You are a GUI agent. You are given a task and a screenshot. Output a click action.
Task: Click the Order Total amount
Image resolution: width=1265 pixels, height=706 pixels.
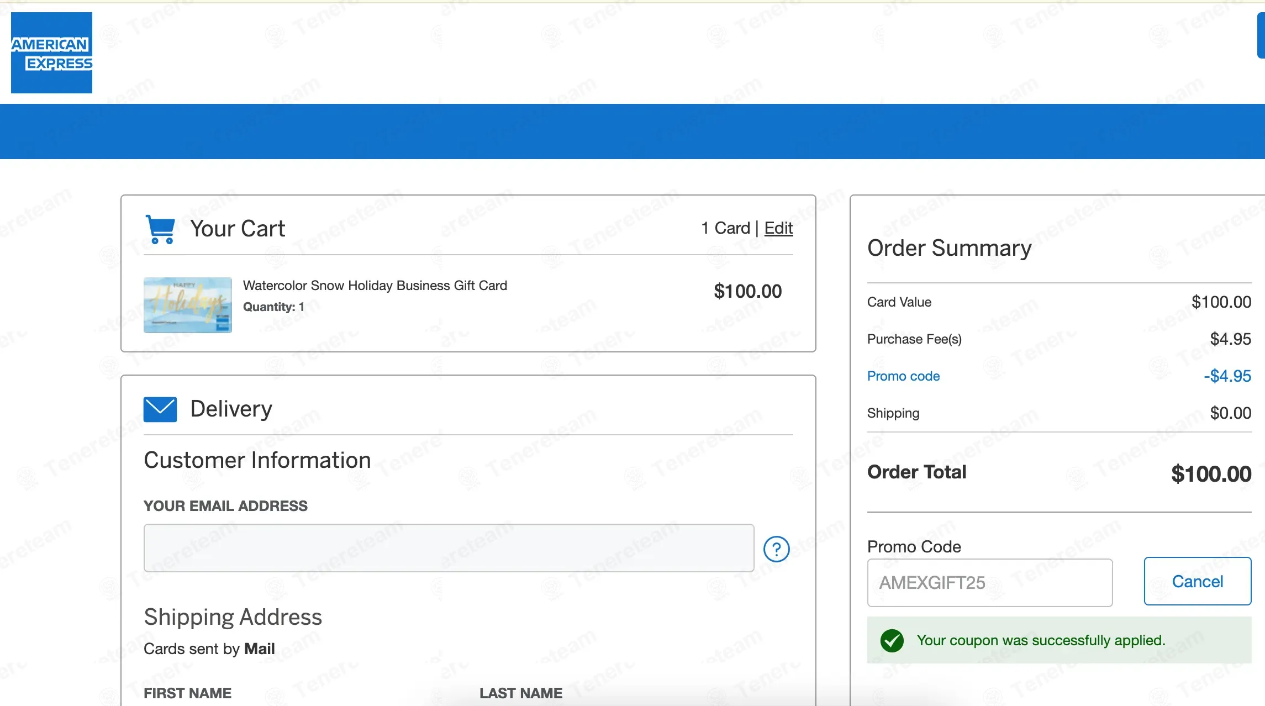pyautogui.click(x=1211, y=474)
